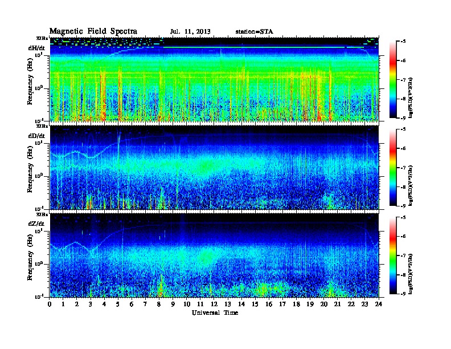Click the "32Hz" label atop the dD/dt panel
This screenshot has width=451, height=349.
(x=42, y=126)
